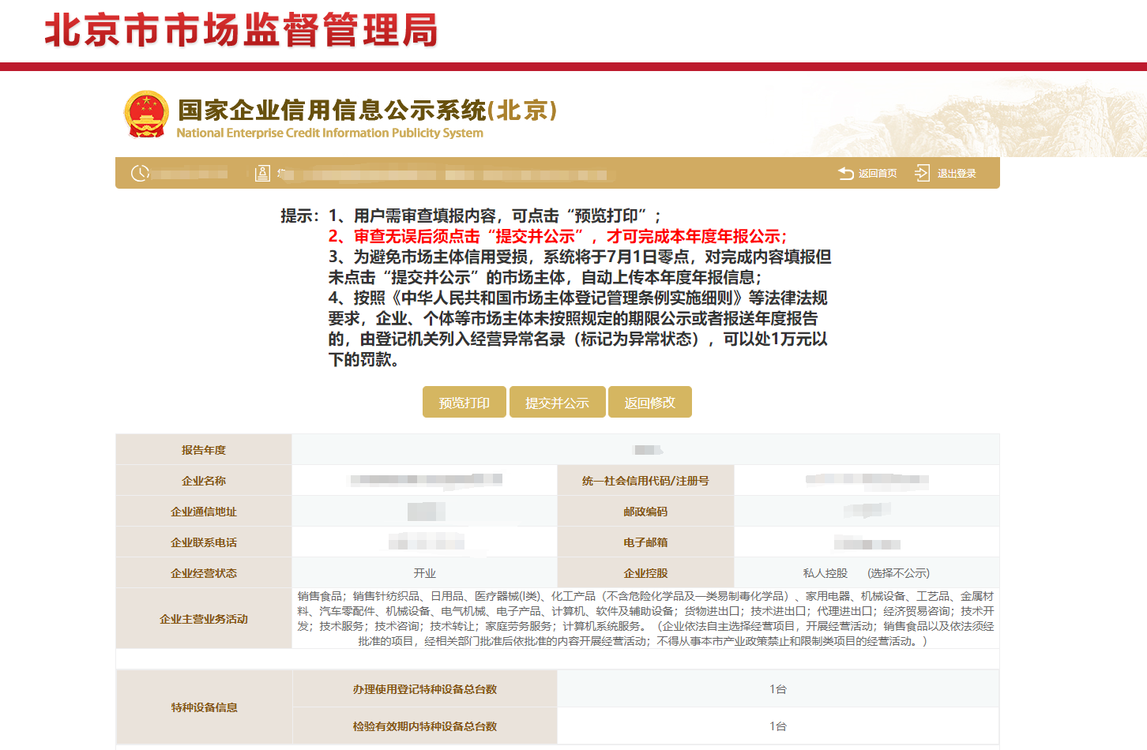Viewport: 1147px width, 750px height.
Task: Click the 统一社会信用代码/注册号 label cell
Action: pyautogui.click(x=645, y=480)
